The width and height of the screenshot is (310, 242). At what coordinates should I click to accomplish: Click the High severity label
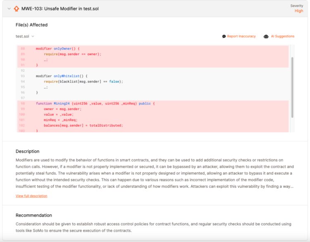tap(298, 11)
